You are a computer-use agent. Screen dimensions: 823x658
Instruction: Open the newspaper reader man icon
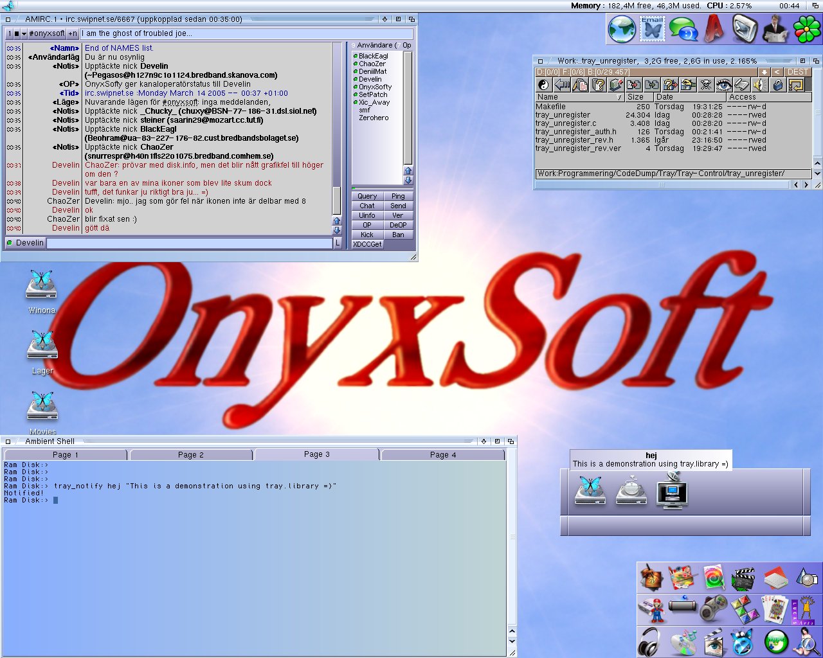[x=775, y=29]
